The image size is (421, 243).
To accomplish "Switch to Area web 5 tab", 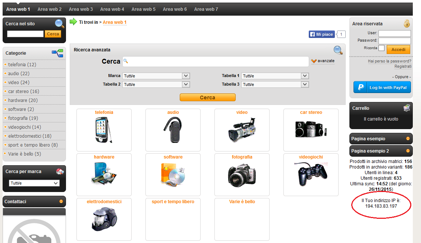I will 143,9.
